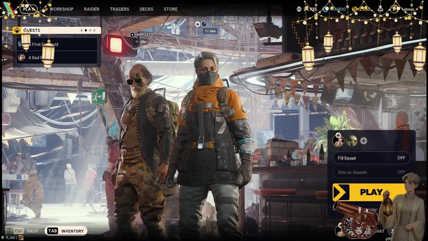
Task: Switch to the WORKSHOP tab
Action: pyautogui.click(x=62, y=9)
